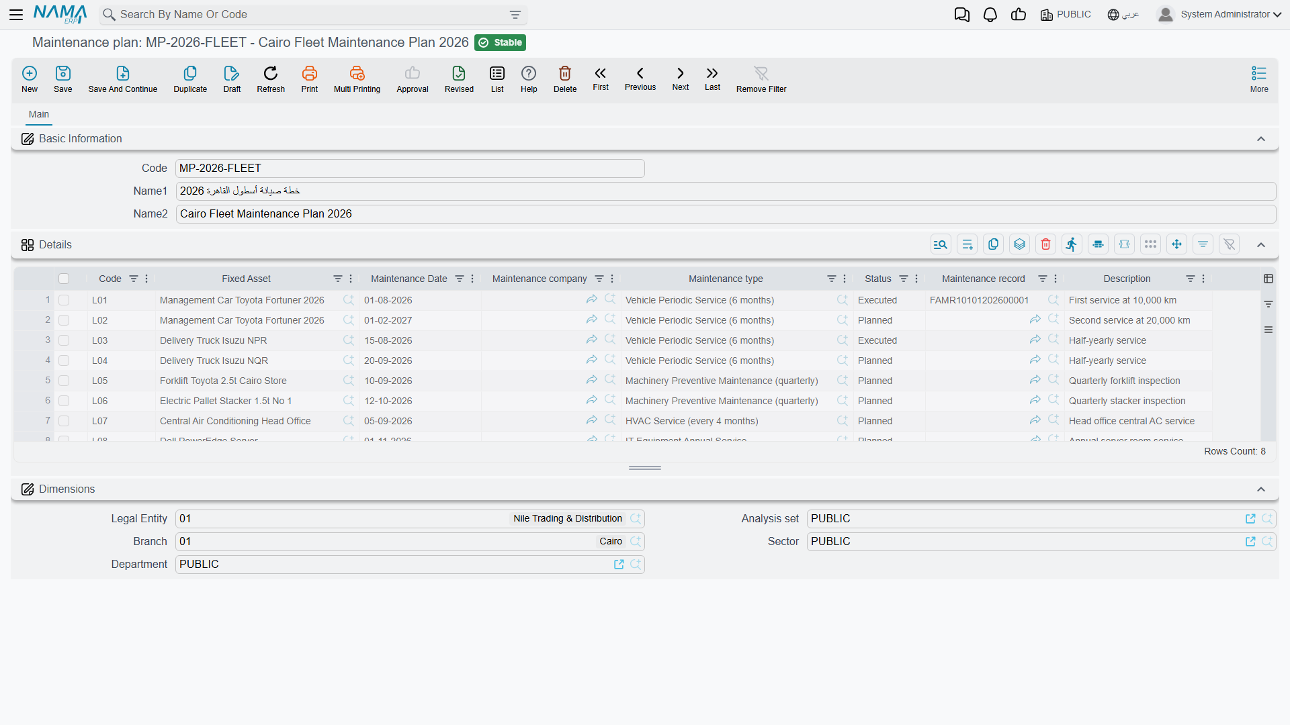
Task: Open the More actions menu
Action: [1259, 79]
